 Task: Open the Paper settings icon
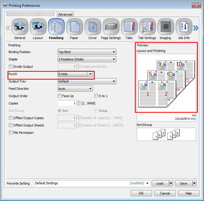75,27
